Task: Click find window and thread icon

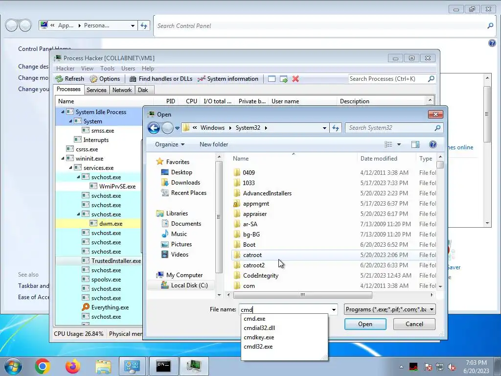Action: tap(283, 79)
